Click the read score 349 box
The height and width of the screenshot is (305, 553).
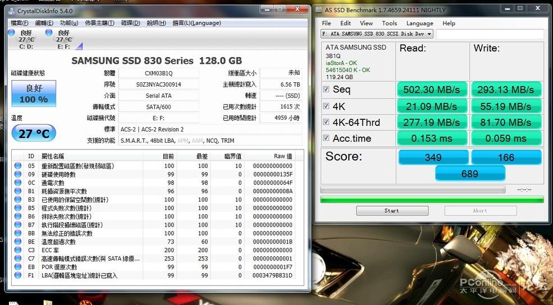tap(433, 157)
